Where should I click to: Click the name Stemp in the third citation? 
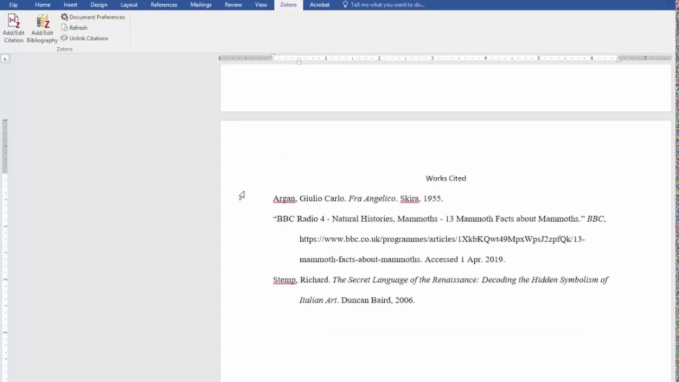[284, 280]
